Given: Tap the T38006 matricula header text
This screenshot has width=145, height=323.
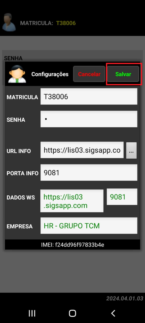Looking at the screenshot, I should 66,23.
